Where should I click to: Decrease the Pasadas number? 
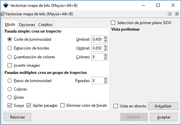(106, 82)
